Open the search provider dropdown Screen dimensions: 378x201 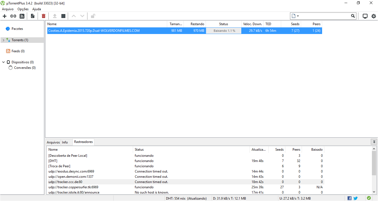(295, 16)
